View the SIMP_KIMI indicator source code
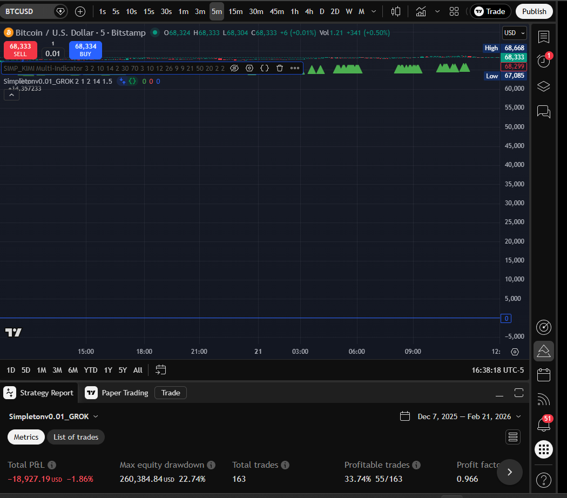The image size is (567, 498). 264,69
